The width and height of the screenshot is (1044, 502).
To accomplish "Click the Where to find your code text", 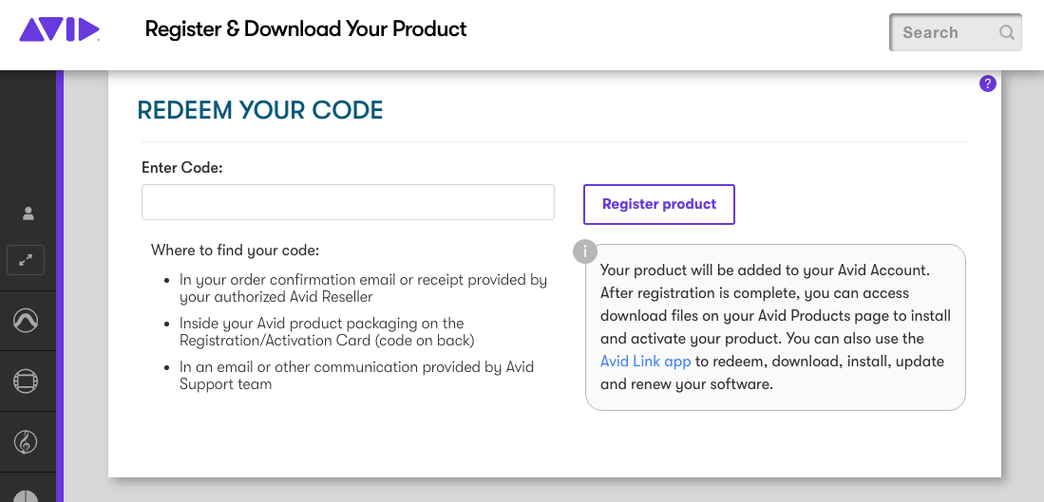I will (235, 251).
